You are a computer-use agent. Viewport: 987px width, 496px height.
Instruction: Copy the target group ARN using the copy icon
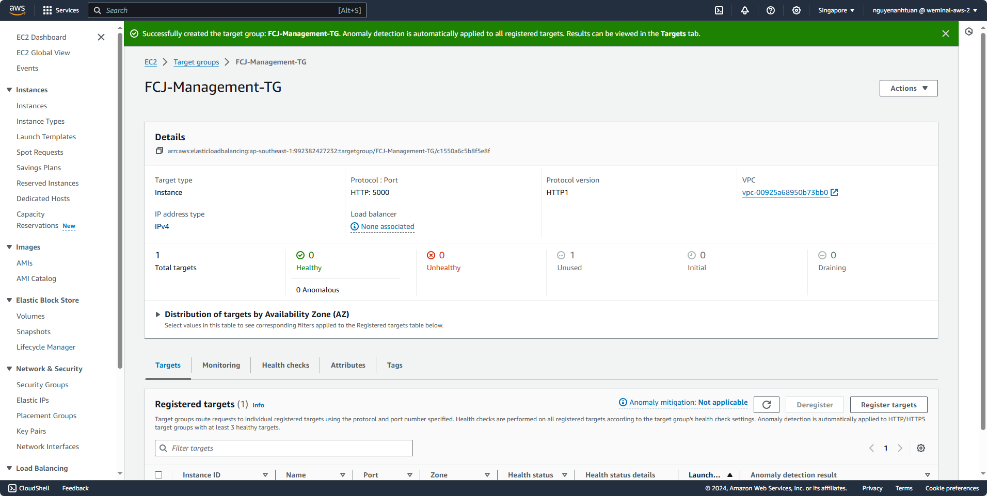[159, 151]
